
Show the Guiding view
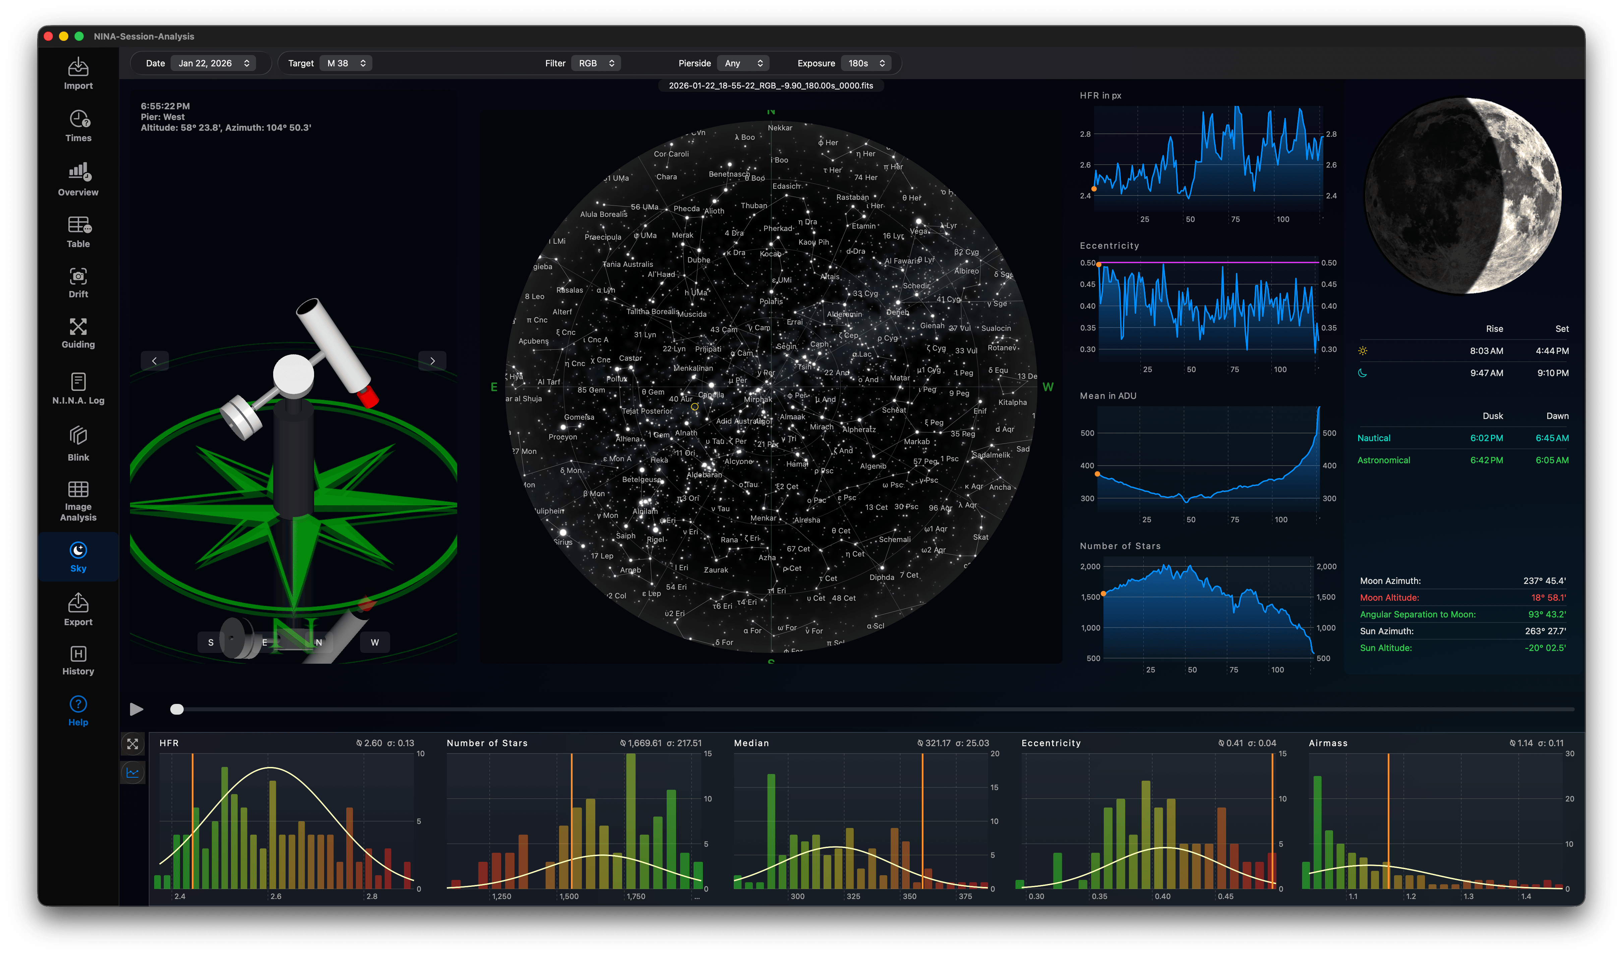78,334
